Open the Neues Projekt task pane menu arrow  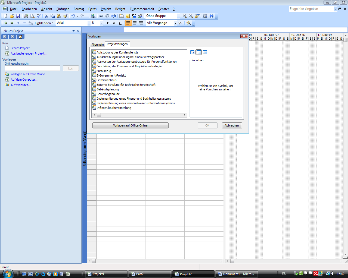[73, 31]
